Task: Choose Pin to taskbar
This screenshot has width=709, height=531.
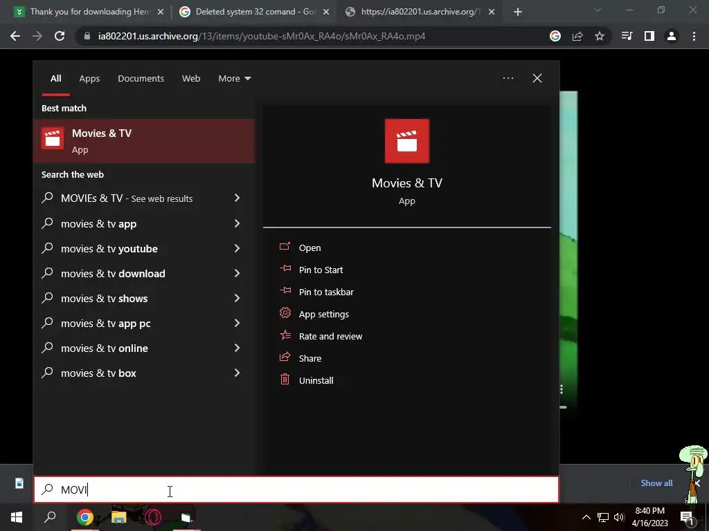Action: 326,292
